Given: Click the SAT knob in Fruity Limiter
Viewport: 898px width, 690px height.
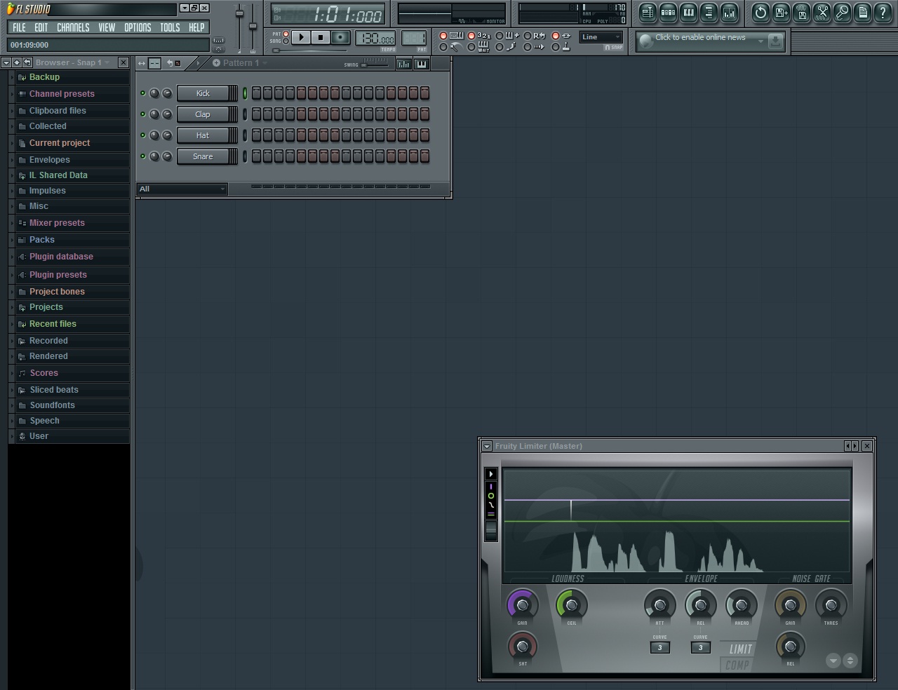Looking at the screenshot, I should pyautogui.click(x=522, y=646).
